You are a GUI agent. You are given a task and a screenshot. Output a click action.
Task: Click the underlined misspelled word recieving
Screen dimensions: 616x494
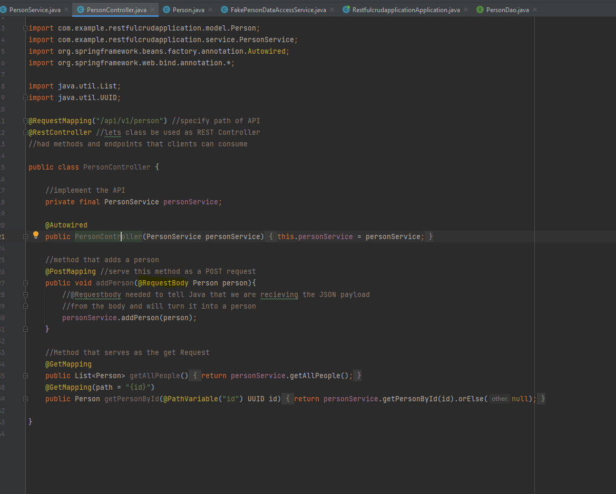pyautogui.click(x=279, y=294)
